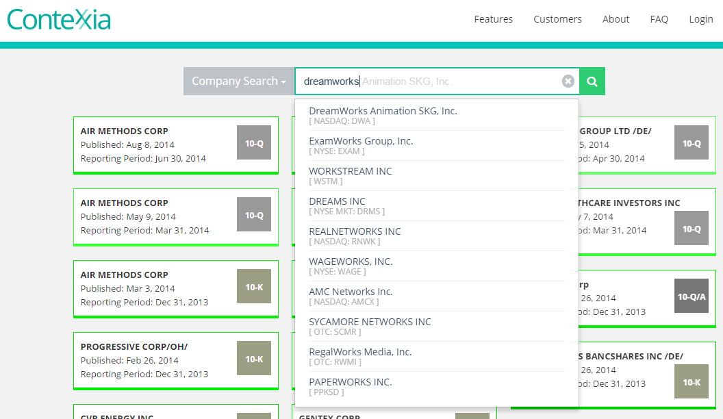Viewport: 723px width, 419px height.
Task: Click Reporting Period: Jun 30, 2014 text
Action: (x=143, y=159)
